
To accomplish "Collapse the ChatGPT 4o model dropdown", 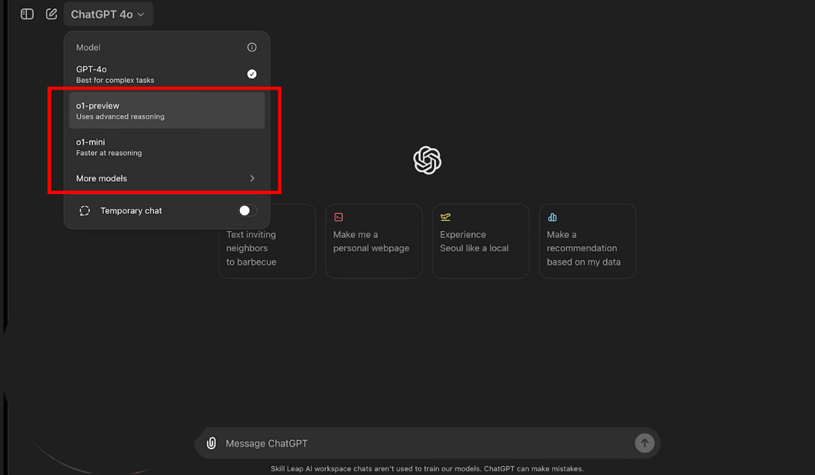I will coord(109,14).
